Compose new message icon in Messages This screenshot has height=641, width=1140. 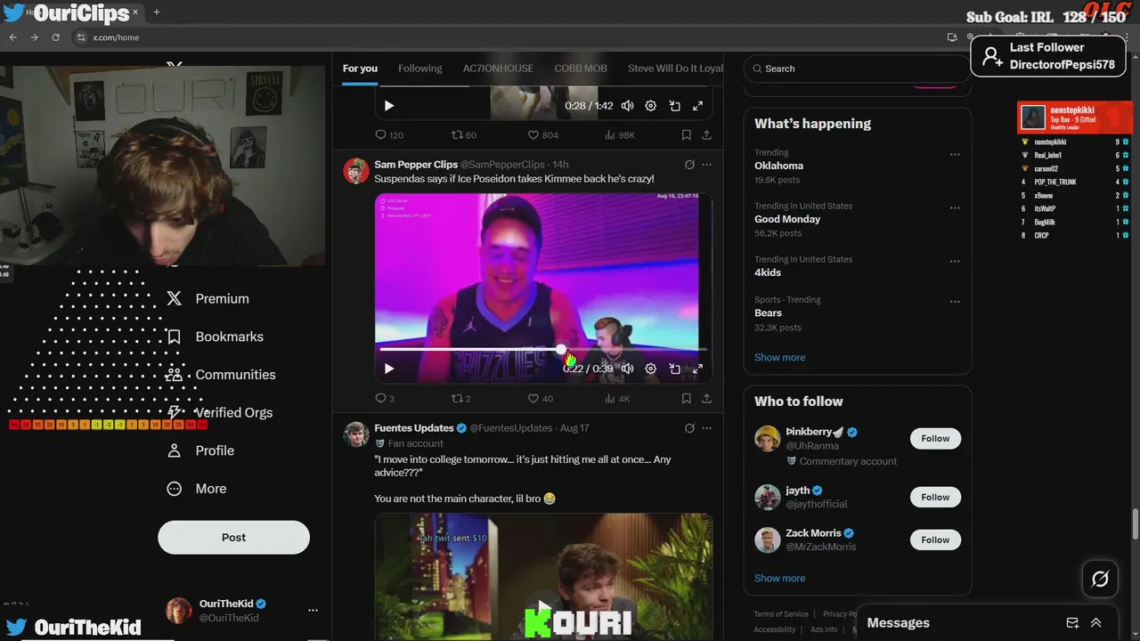pyautogui.click(x=1072, y=623)
